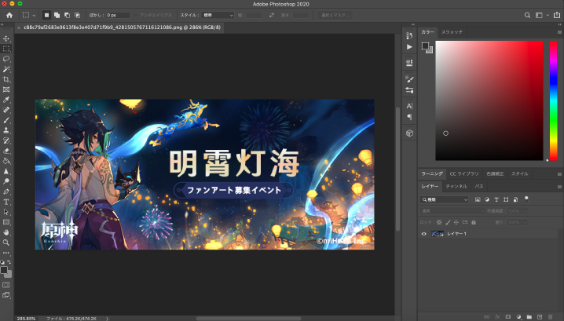Enable Intersect with Selection mode
Viewport: 564px width, 321px height.
[x=77, y=15]
